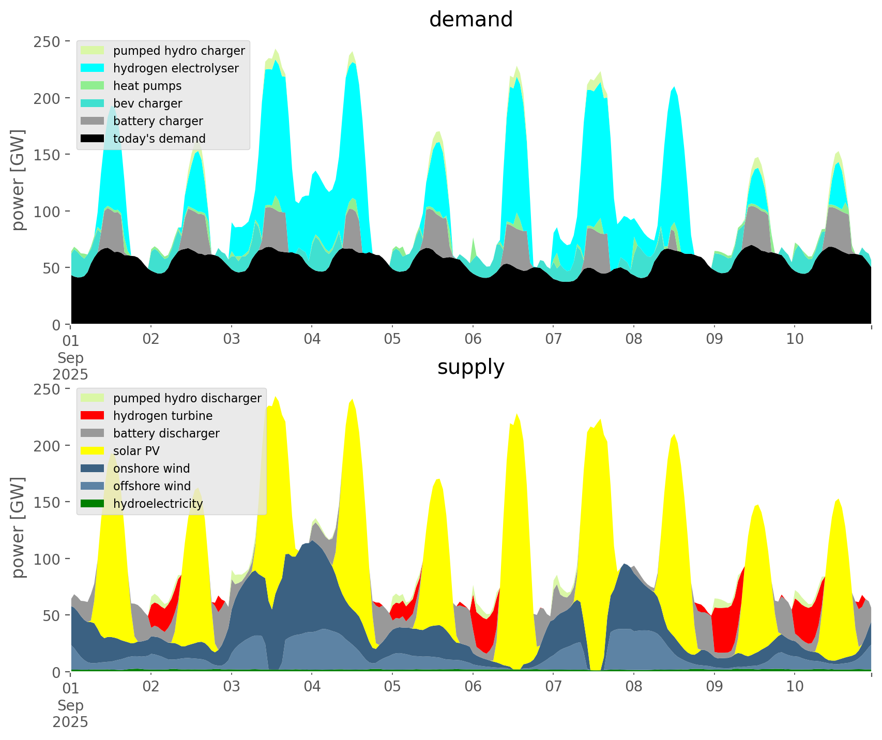Select the solar PV yellow legend swatch
The width and height of the screenshot is (882, 740).
tap(93, 451)
